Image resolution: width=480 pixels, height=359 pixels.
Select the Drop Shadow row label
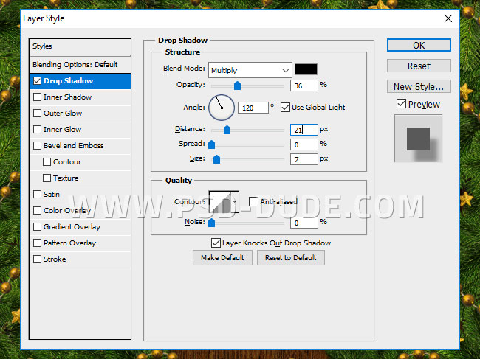(x=68, y=81)
